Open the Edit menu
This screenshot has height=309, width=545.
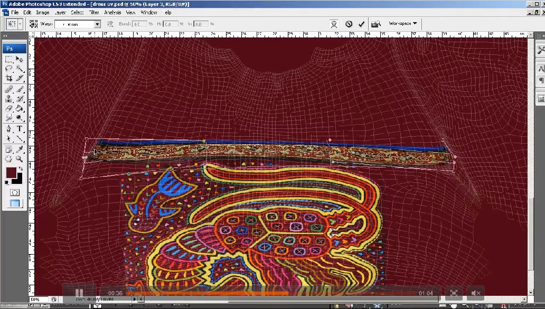[27, 13]
